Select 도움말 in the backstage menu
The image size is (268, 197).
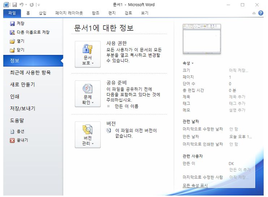[17, 121]
